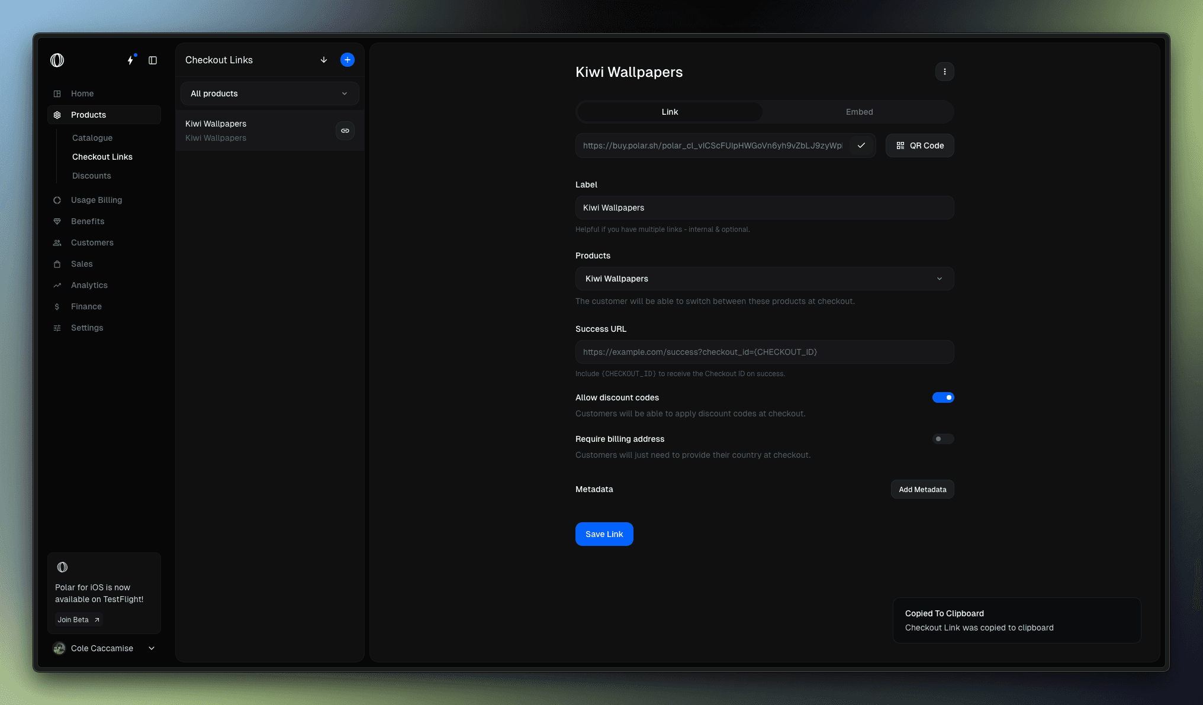The image size is (1203, 705).
Task: Click the Benefits diamond icon
Action: (x=57, y=221)
